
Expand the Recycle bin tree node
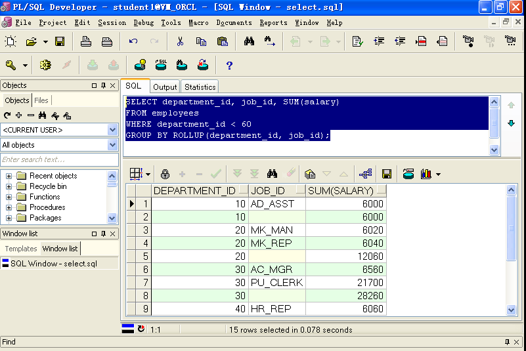tap(9, 186)
